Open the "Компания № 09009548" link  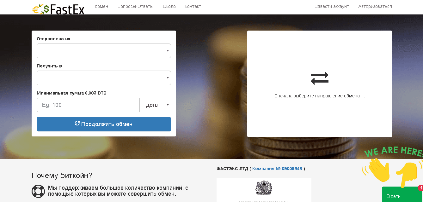(x=277, y=169)
